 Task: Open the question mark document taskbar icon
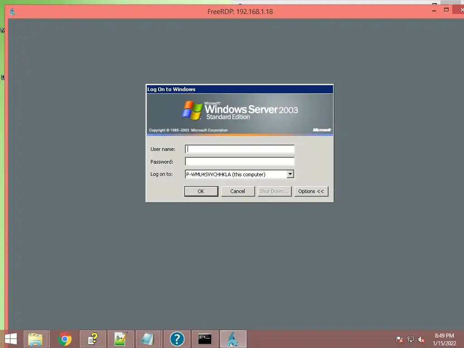coord(93,339)
